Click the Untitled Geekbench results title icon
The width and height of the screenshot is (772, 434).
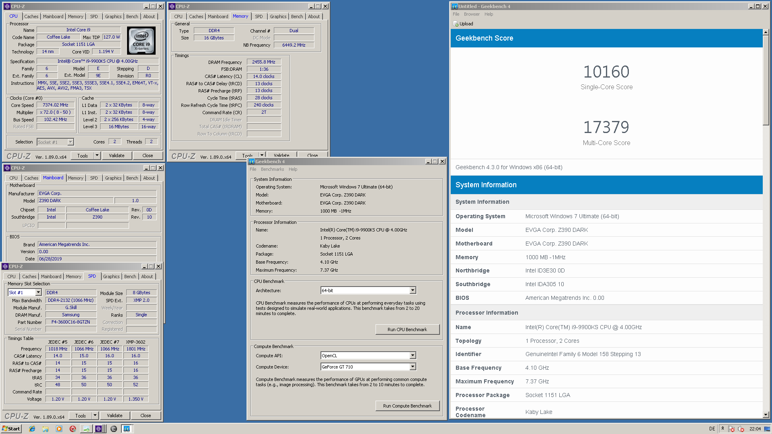pyautogui.click(x=455, y=6)
